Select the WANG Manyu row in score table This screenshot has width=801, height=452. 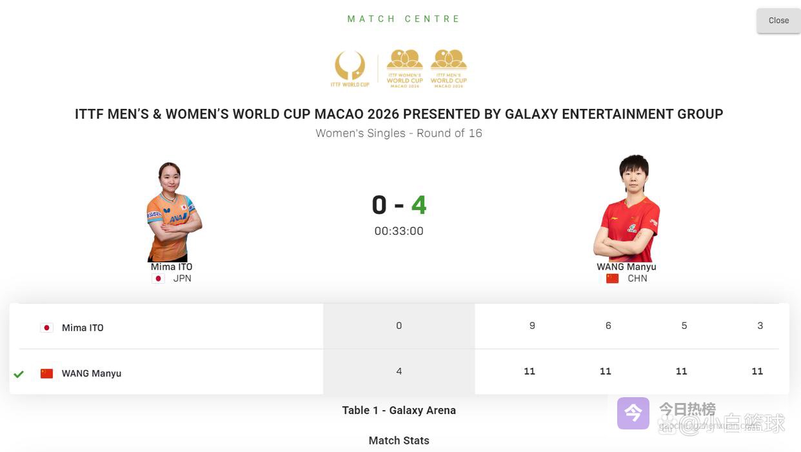92,373
